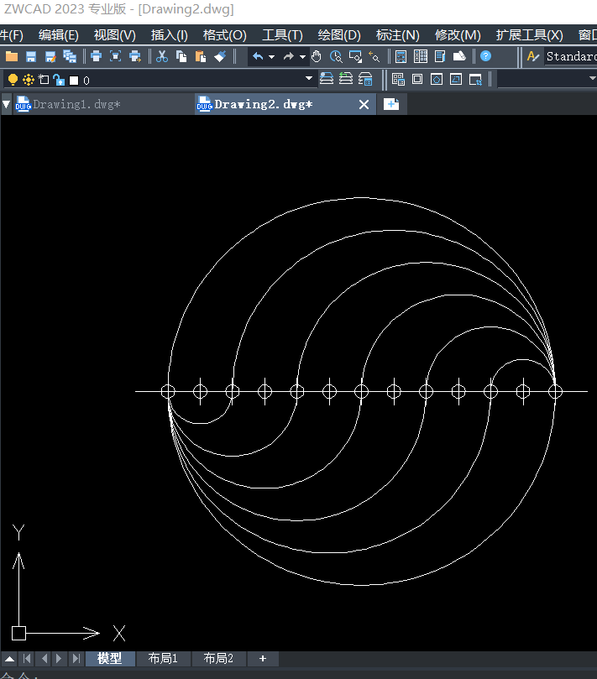The image size is (597, 679).
Task: Toggle layer 0 freeze sun icon
Action: tap(29, 80)
